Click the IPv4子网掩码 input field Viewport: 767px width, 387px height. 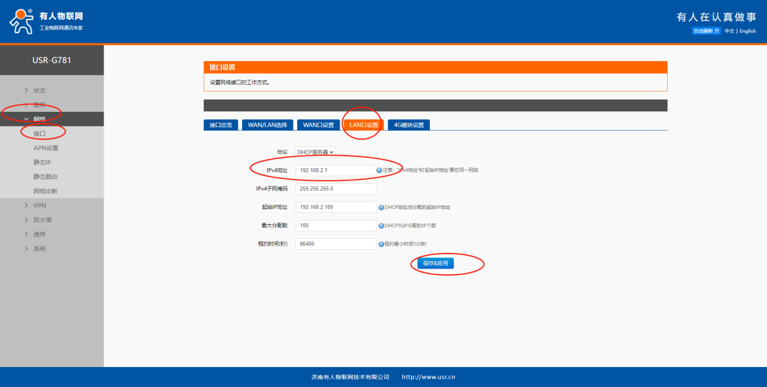coord(336,189)
